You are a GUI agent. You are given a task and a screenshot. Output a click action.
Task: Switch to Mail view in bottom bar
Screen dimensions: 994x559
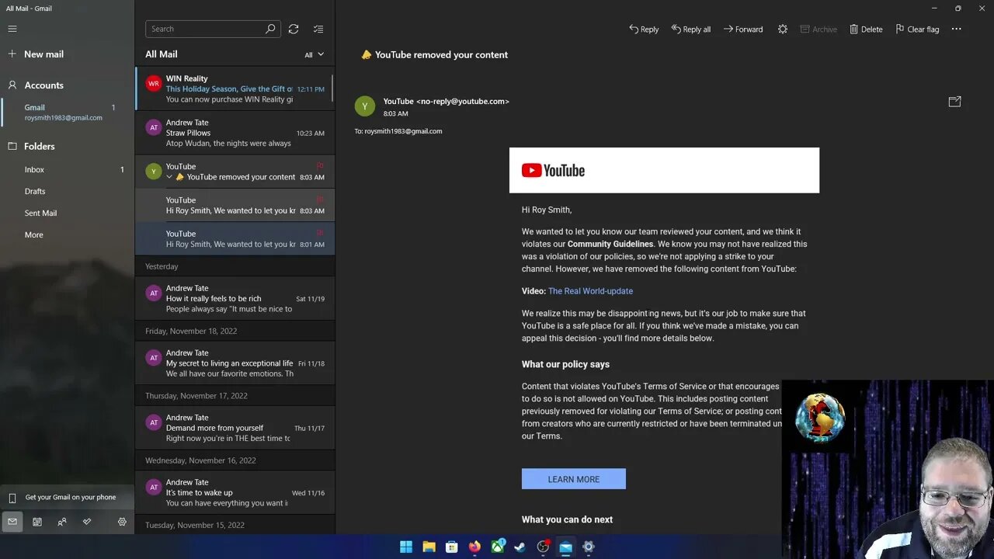pyautogui.click(x=12, y=522)
